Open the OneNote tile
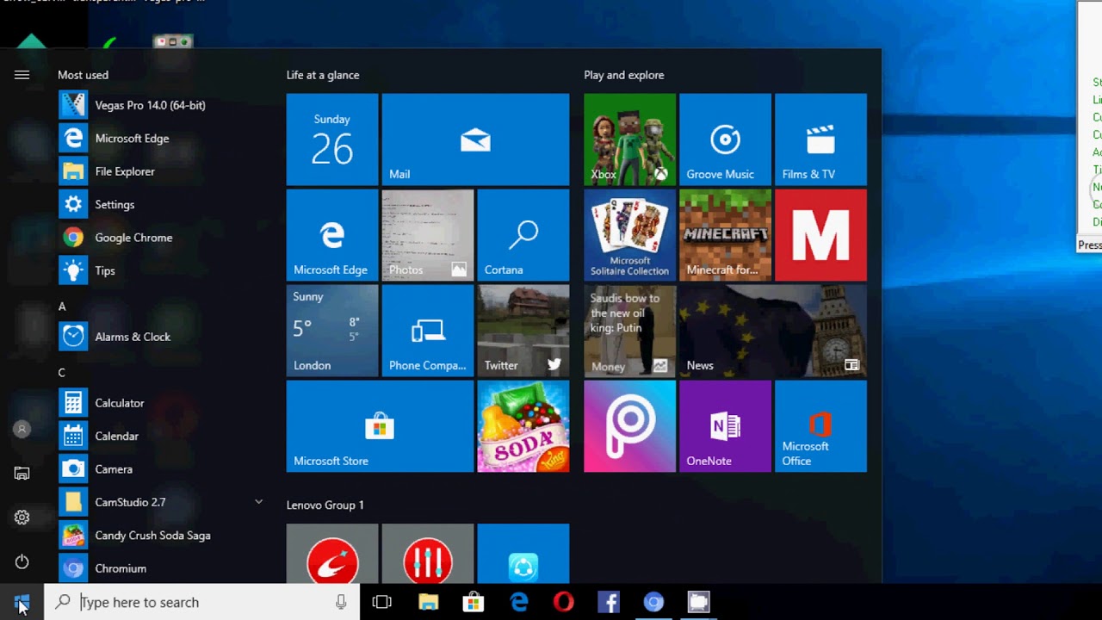The image size is (1102, 620). pyautogui.click(x=726, y=426)
